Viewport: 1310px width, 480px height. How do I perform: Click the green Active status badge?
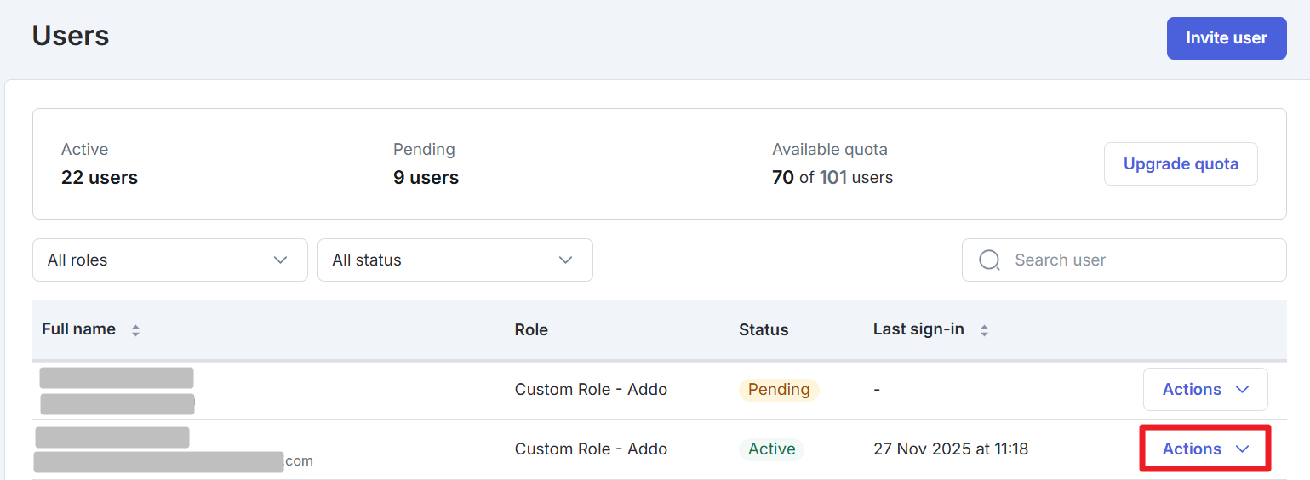pyautogui.click(x=771, y=449)
